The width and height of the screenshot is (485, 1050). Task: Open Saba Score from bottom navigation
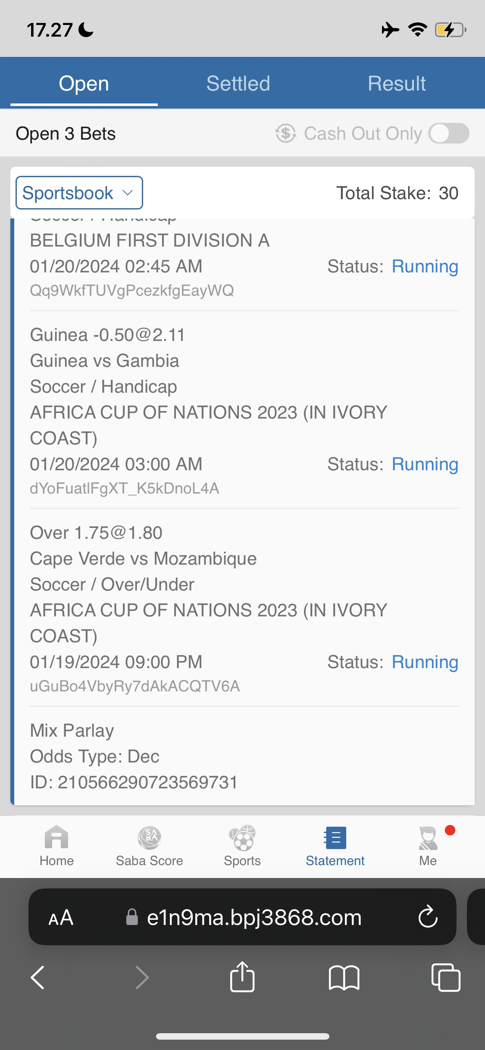tap(149, 838)
